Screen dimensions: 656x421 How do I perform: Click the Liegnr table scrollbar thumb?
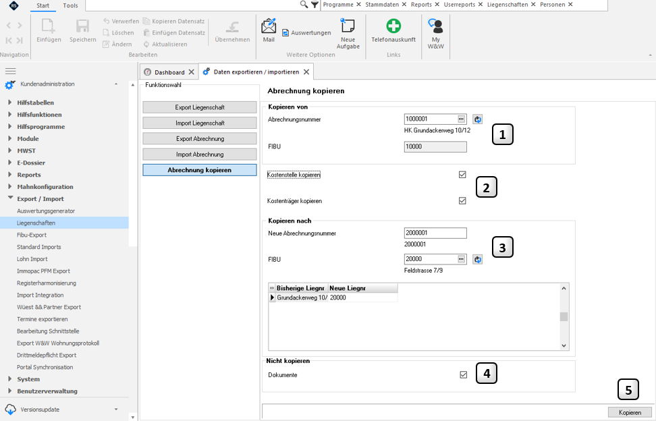coord(564,316)
